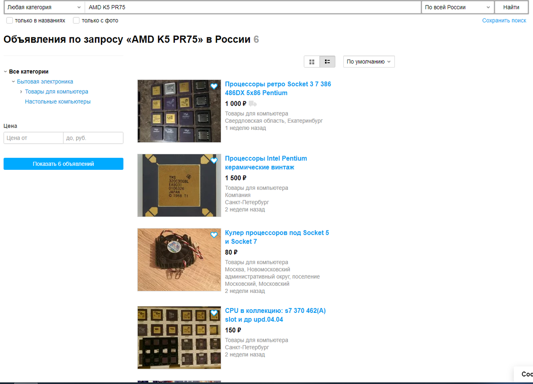
Task: Switch to list view layout
Action: pos(327,62)
